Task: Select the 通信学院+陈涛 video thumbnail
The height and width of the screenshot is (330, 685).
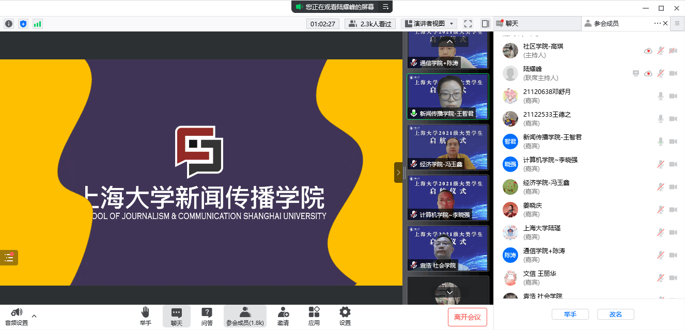Action: pyautogui.click(x=448, y=50)
